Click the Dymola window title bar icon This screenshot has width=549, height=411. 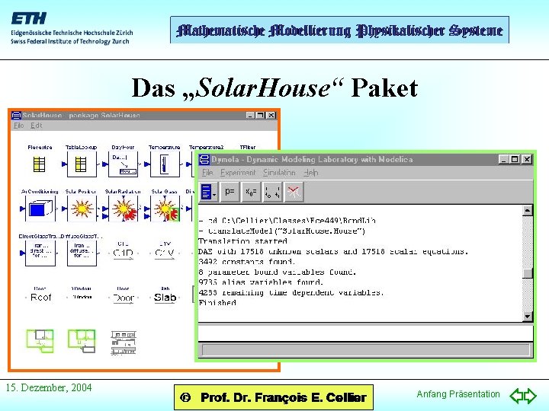point(204,160)
